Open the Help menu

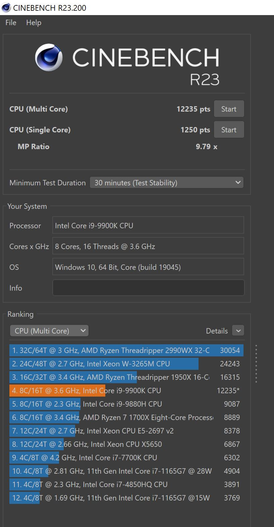[x=34, y=22]
